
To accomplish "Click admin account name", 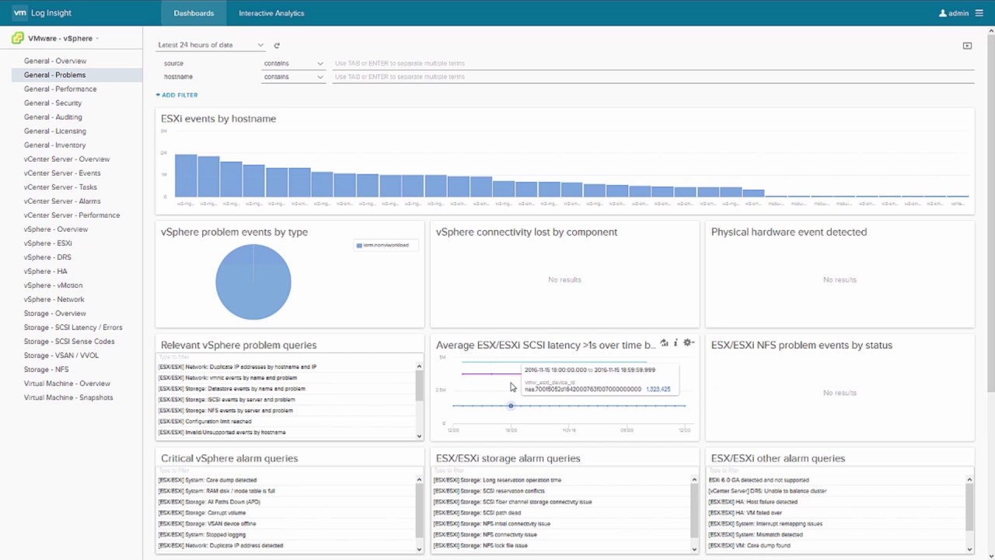I will pyautogui.click(x=958, y=13).
